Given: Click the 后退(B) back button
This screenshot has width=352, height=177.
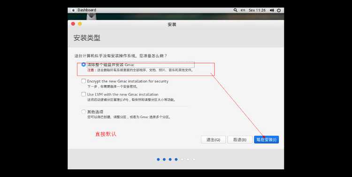Looking at the screenshot, I should 240,140.
